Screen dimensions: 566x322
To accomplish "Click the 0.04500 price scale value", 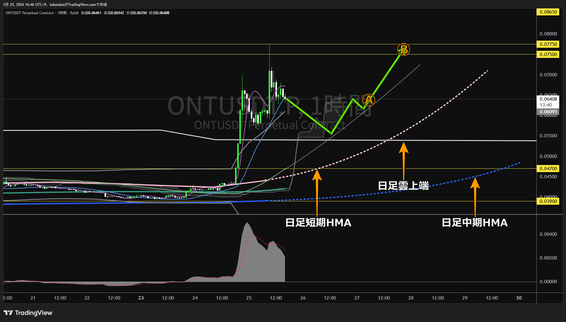I will (x=548, y=177).
